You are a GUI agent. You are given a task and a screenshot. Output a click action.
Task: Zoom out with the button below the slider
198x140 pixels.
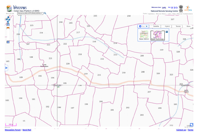coord(8,42)
